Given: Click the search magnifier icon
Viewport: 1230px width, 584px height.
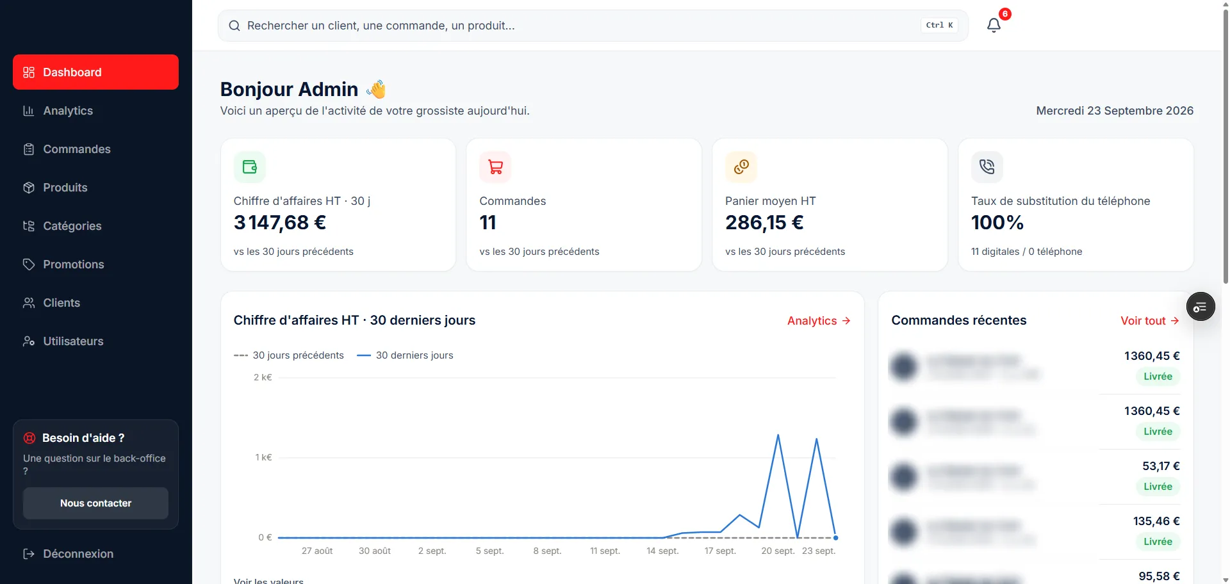Looking at the screenshot, I should pos(234,26).
